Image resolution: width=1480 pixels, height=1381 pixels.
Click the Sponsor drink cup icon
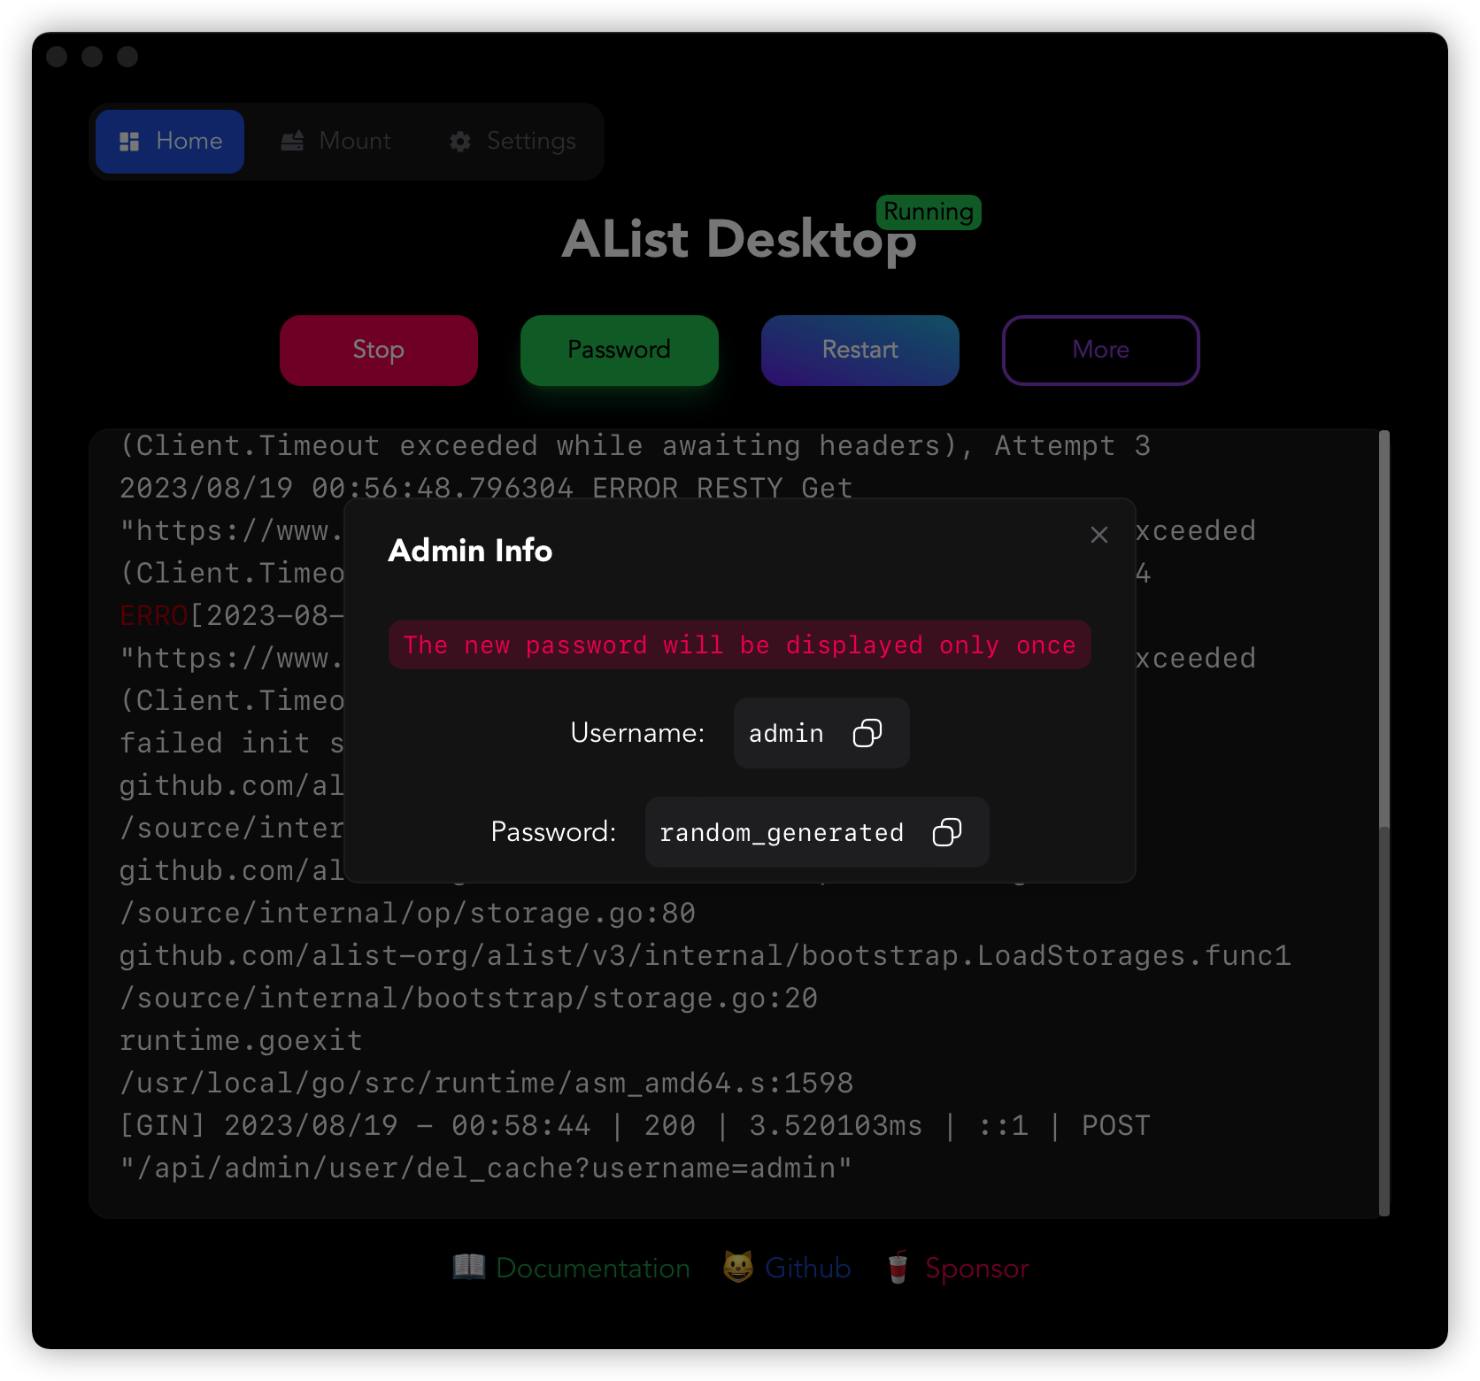pyautogui.click(x=898, y=1267)
